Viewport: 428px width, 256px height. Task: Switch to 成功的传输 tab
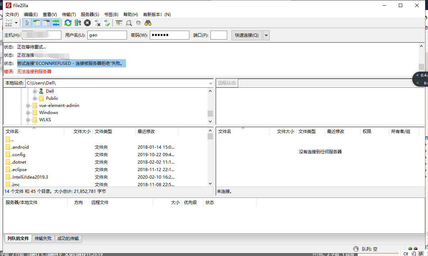pos(68,239)
